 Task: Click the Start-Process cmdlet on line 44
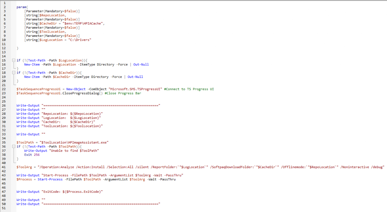[50, 179]
